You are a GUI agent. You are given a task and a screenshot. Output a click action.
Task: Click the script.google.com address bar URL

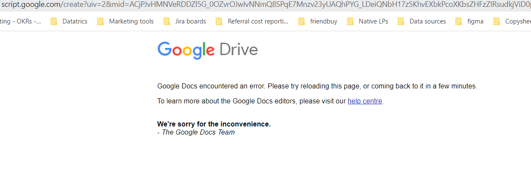pos(265,5)
